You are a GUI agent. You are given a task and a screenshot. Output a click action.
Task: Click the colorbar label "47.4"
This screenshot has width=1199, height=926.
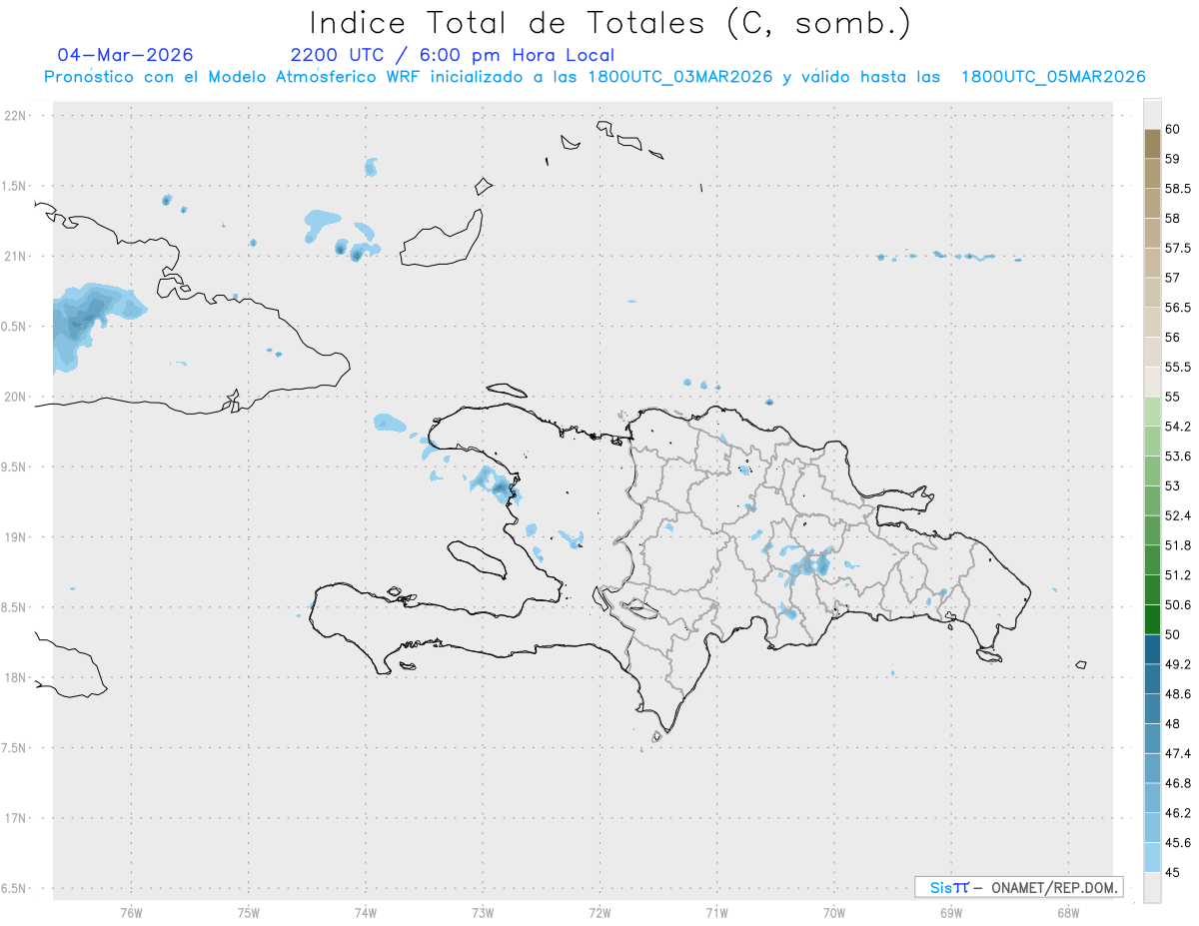(1177, 753)
